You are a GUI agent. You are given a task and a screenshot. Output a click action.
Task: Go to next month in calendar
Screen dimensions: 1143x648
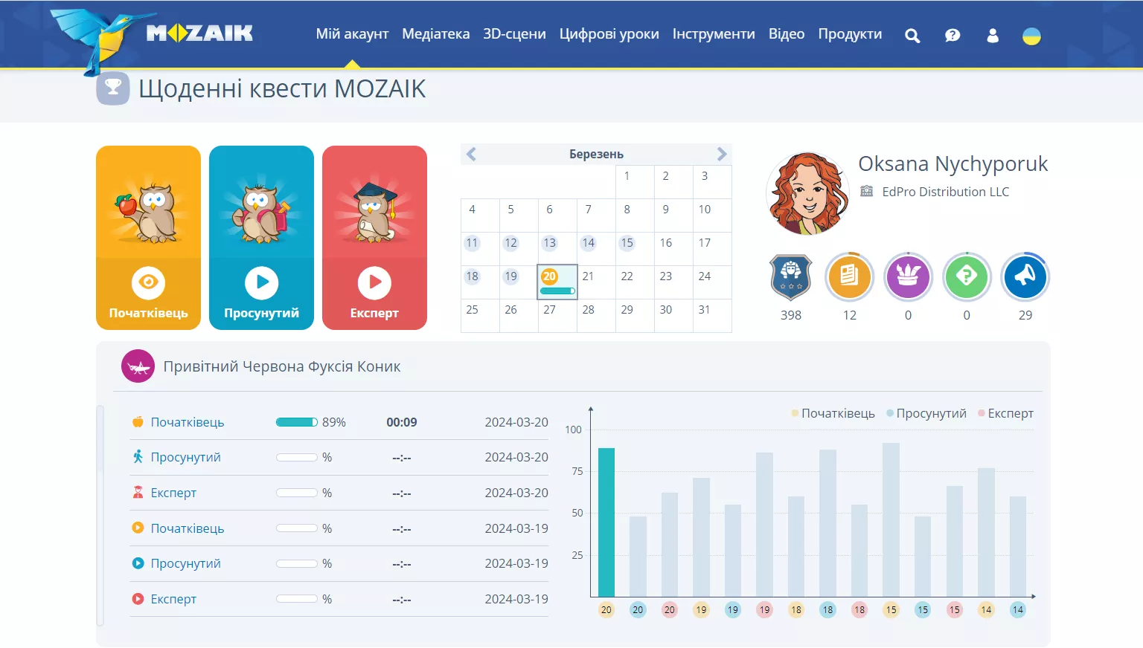pyautogui.click(x=721, y=154)
